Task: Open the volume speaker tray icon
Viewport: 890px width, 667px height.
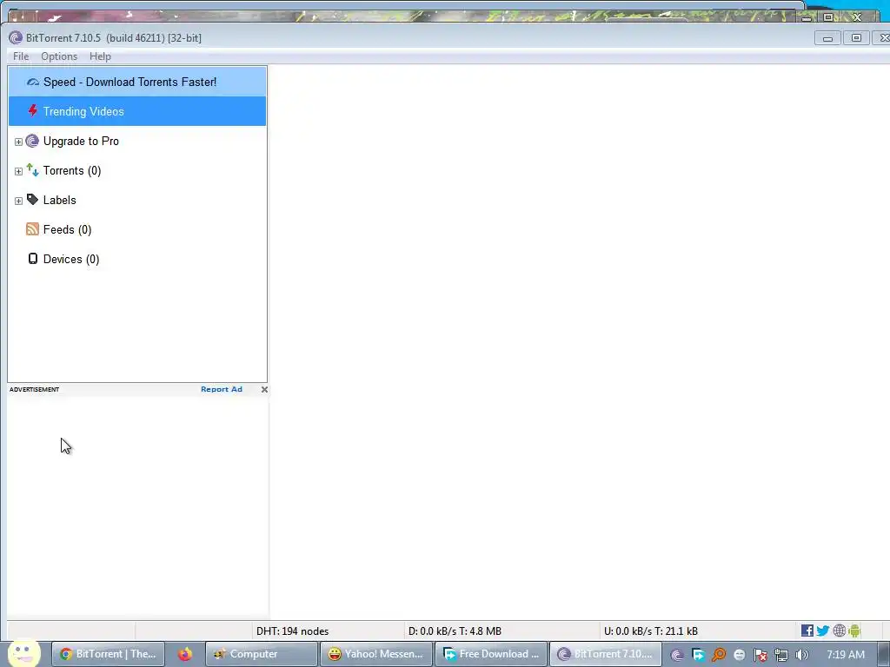Action: click(802, 655)
